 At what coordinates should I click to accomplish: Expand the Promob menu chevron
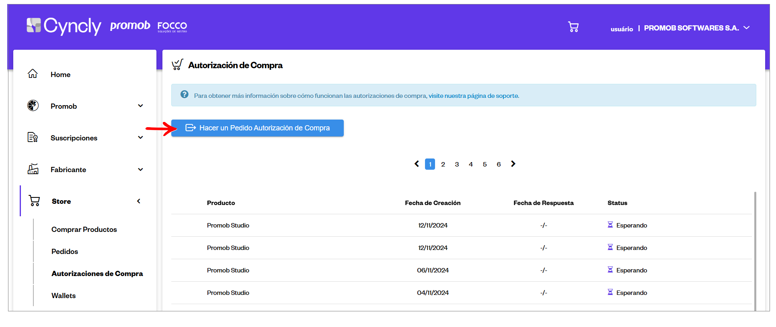point(140,106)
